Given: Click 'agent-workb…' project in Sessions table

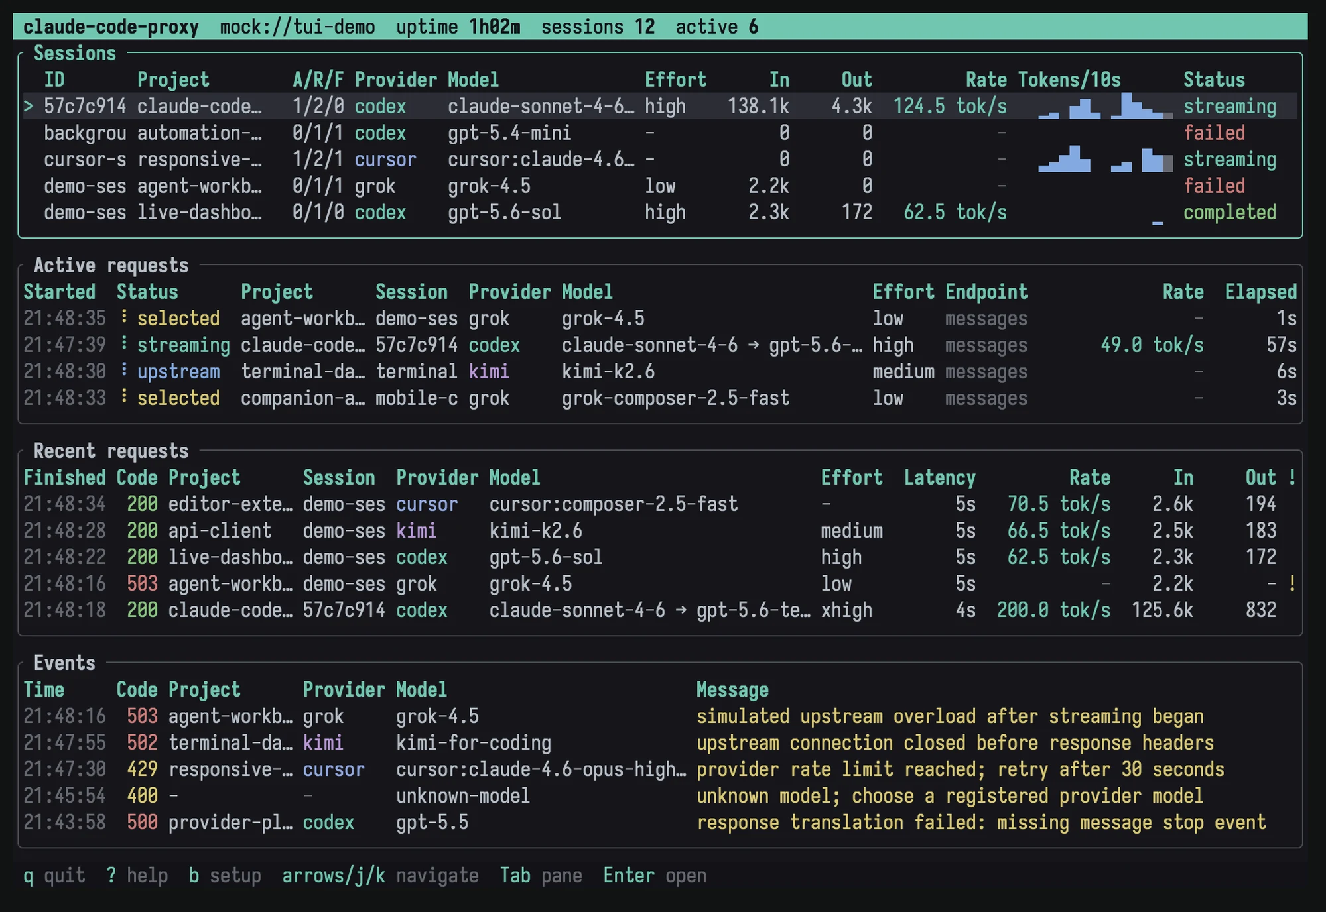Looking at the screenshot, I should pyautogui.click(x=200, y=186).
